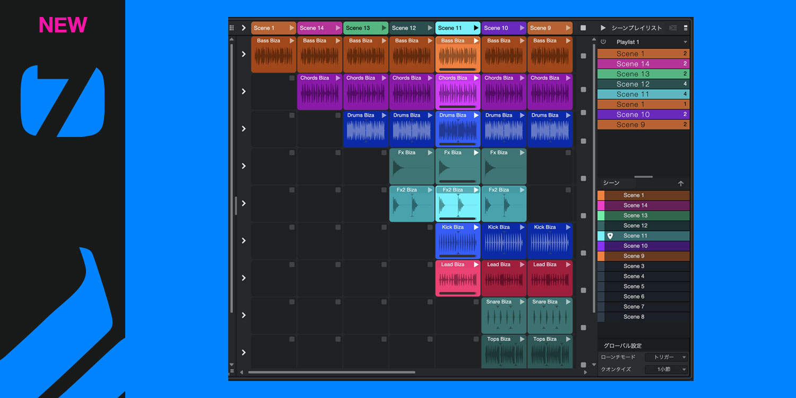Expand the Bass Biza track row
Image resolution: width=796 pixels, height=398 pixels.
click(x=244, y=54)
